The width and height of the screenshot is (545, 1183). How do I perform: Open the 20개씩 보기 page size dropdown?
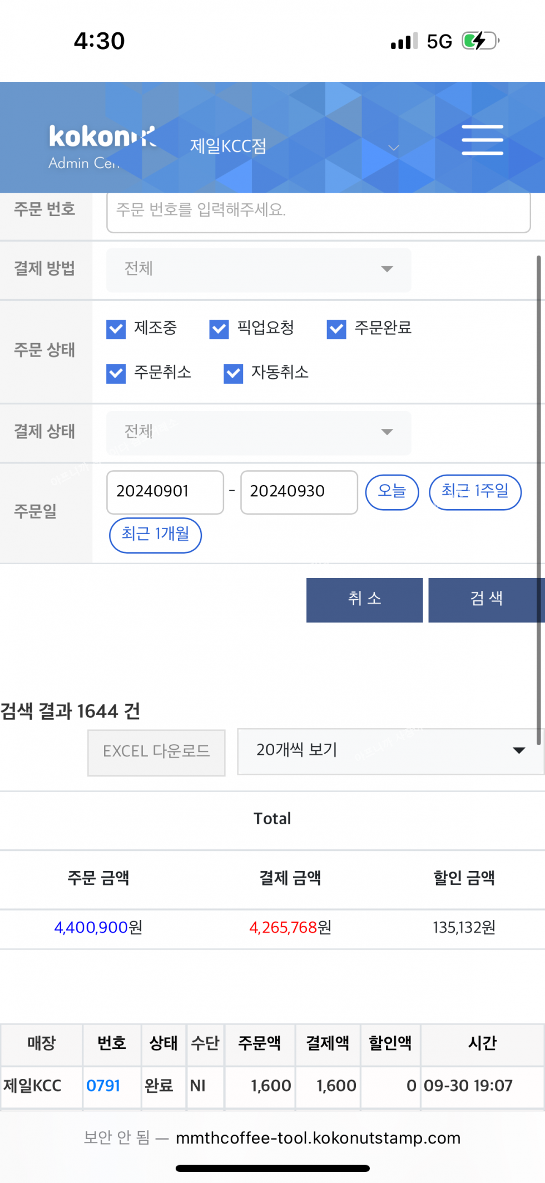(x=390, y=751)
